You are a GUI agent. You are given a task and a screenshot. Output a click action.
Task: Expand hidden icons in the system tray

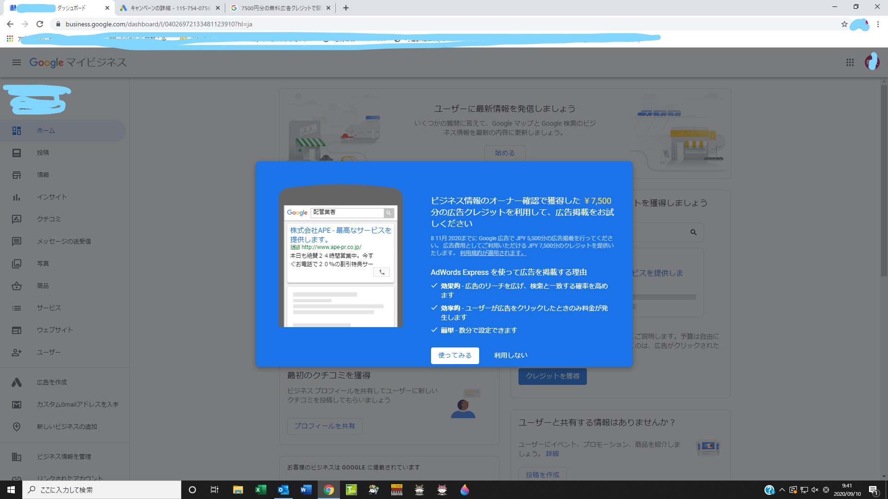click(x=781, y=490)
